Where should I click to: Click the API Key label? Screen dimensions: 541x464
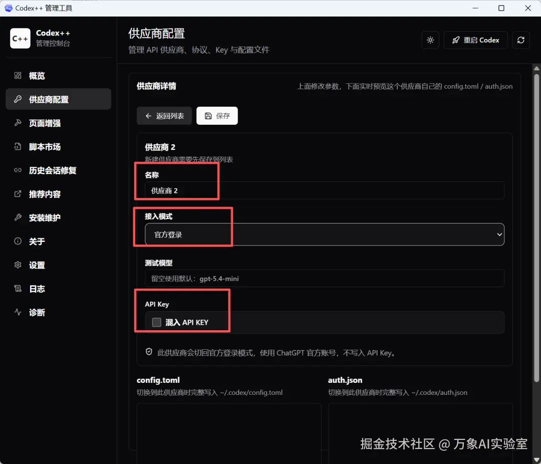point(157,304)
